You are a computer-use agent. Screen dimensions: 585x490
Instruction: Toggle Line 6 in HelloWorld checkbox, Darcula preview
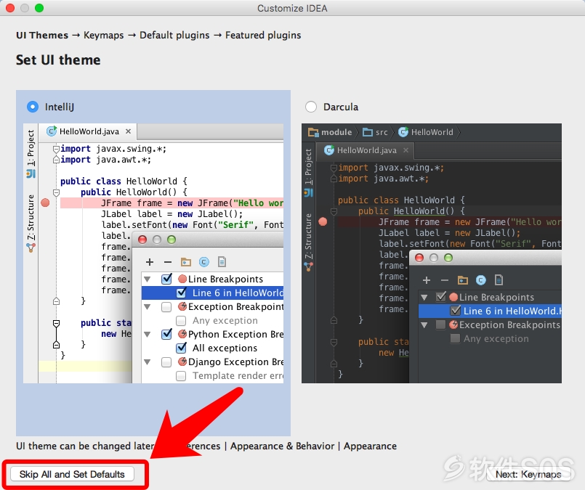(456, 311)
